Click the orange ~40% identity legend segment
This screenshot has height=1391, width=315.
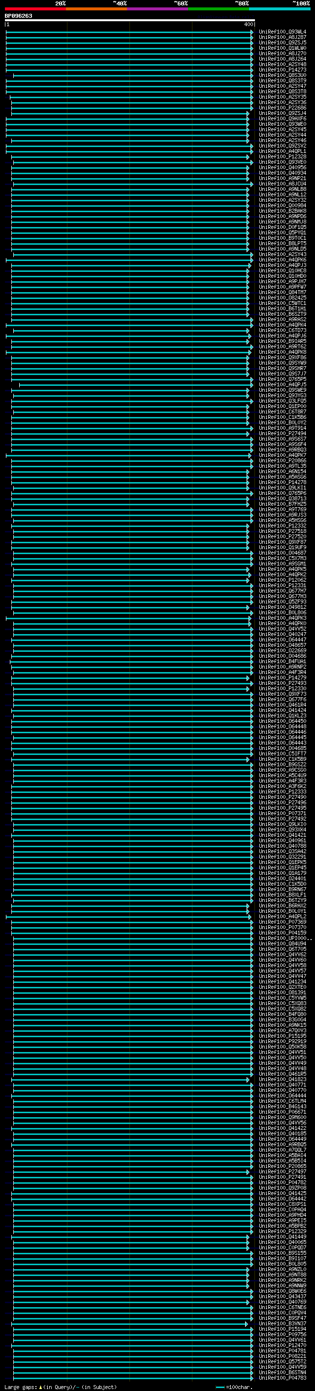[96, 9]
